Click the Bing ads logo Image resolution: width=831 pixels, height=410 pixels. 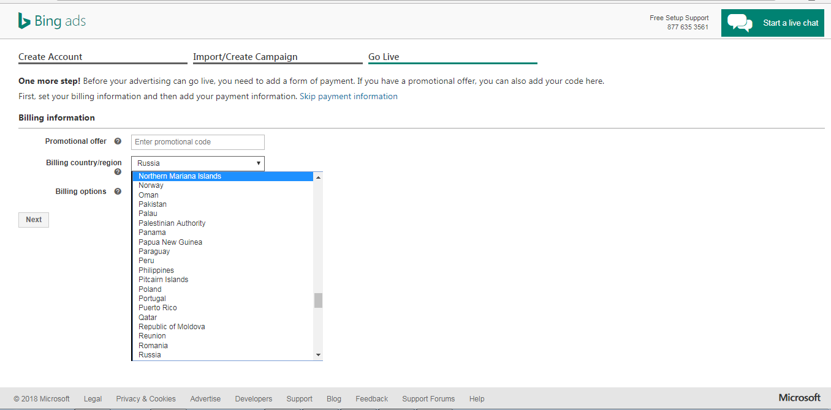click(x=52, y=21)
